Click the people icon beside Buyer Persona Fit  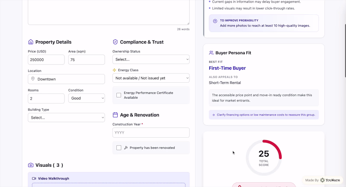[x=211, y=53]
